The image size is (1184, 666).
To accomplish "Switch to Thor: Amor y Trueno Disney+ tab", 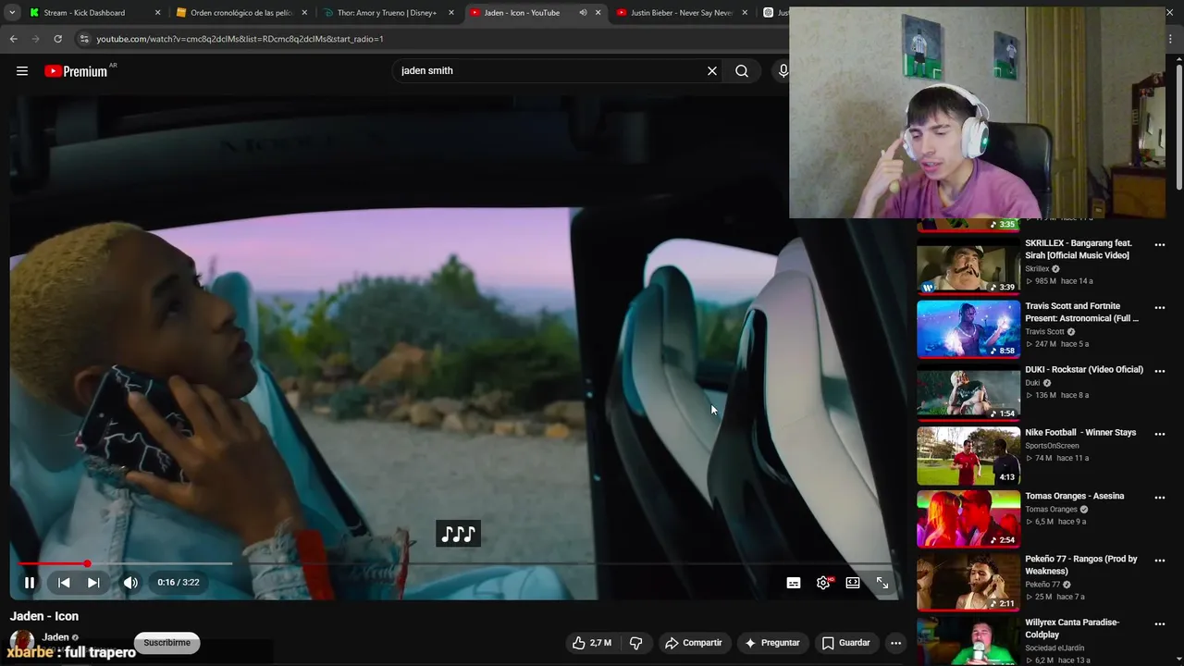I will (387, 13).
